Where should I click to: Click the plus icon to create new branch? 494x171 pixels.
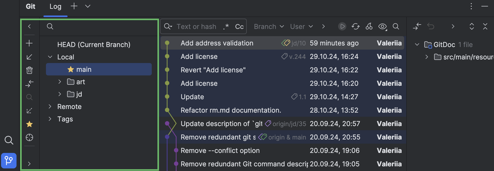(x=29, y=43)
